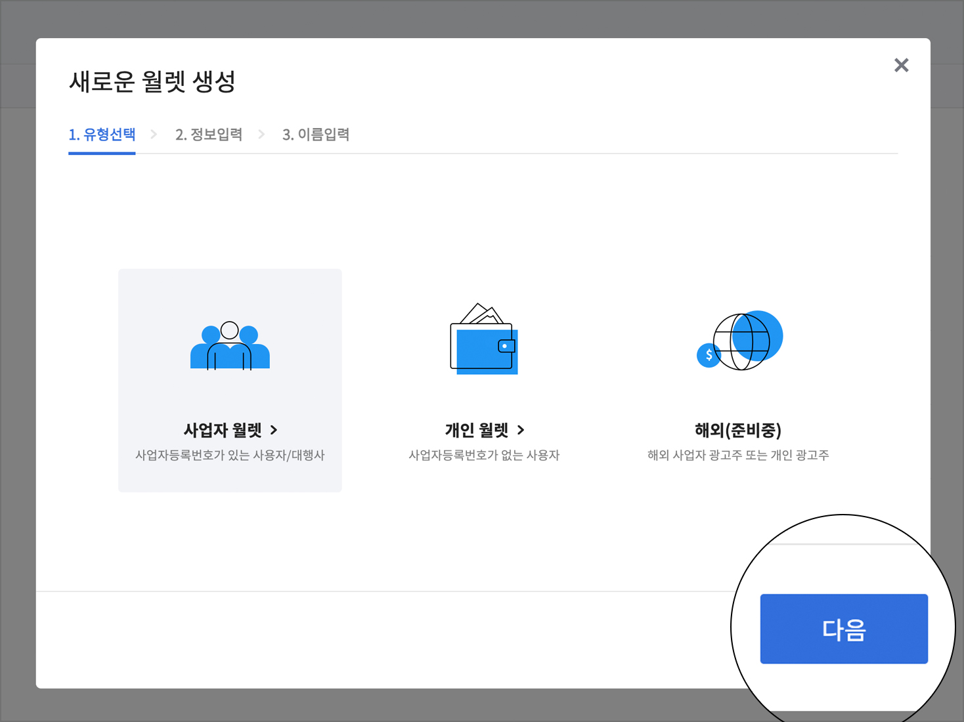Open the 3. 이름입력 step tab

click(315, 135)
